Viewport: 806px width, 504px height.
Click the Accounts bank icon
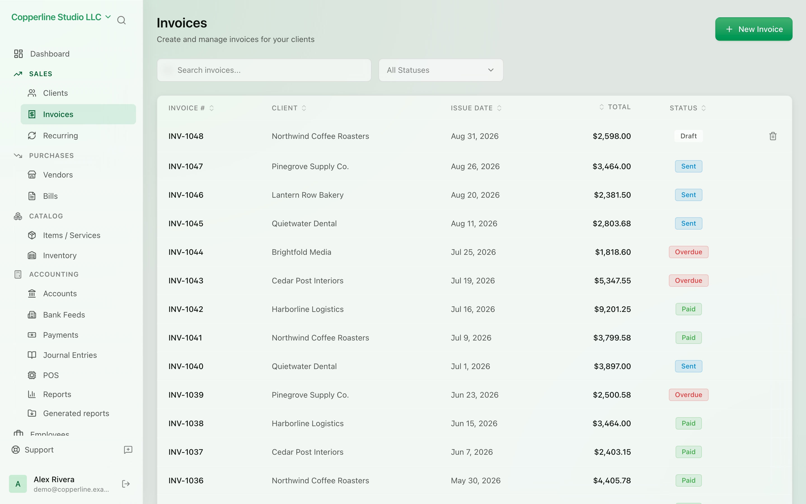pos(32,294)
